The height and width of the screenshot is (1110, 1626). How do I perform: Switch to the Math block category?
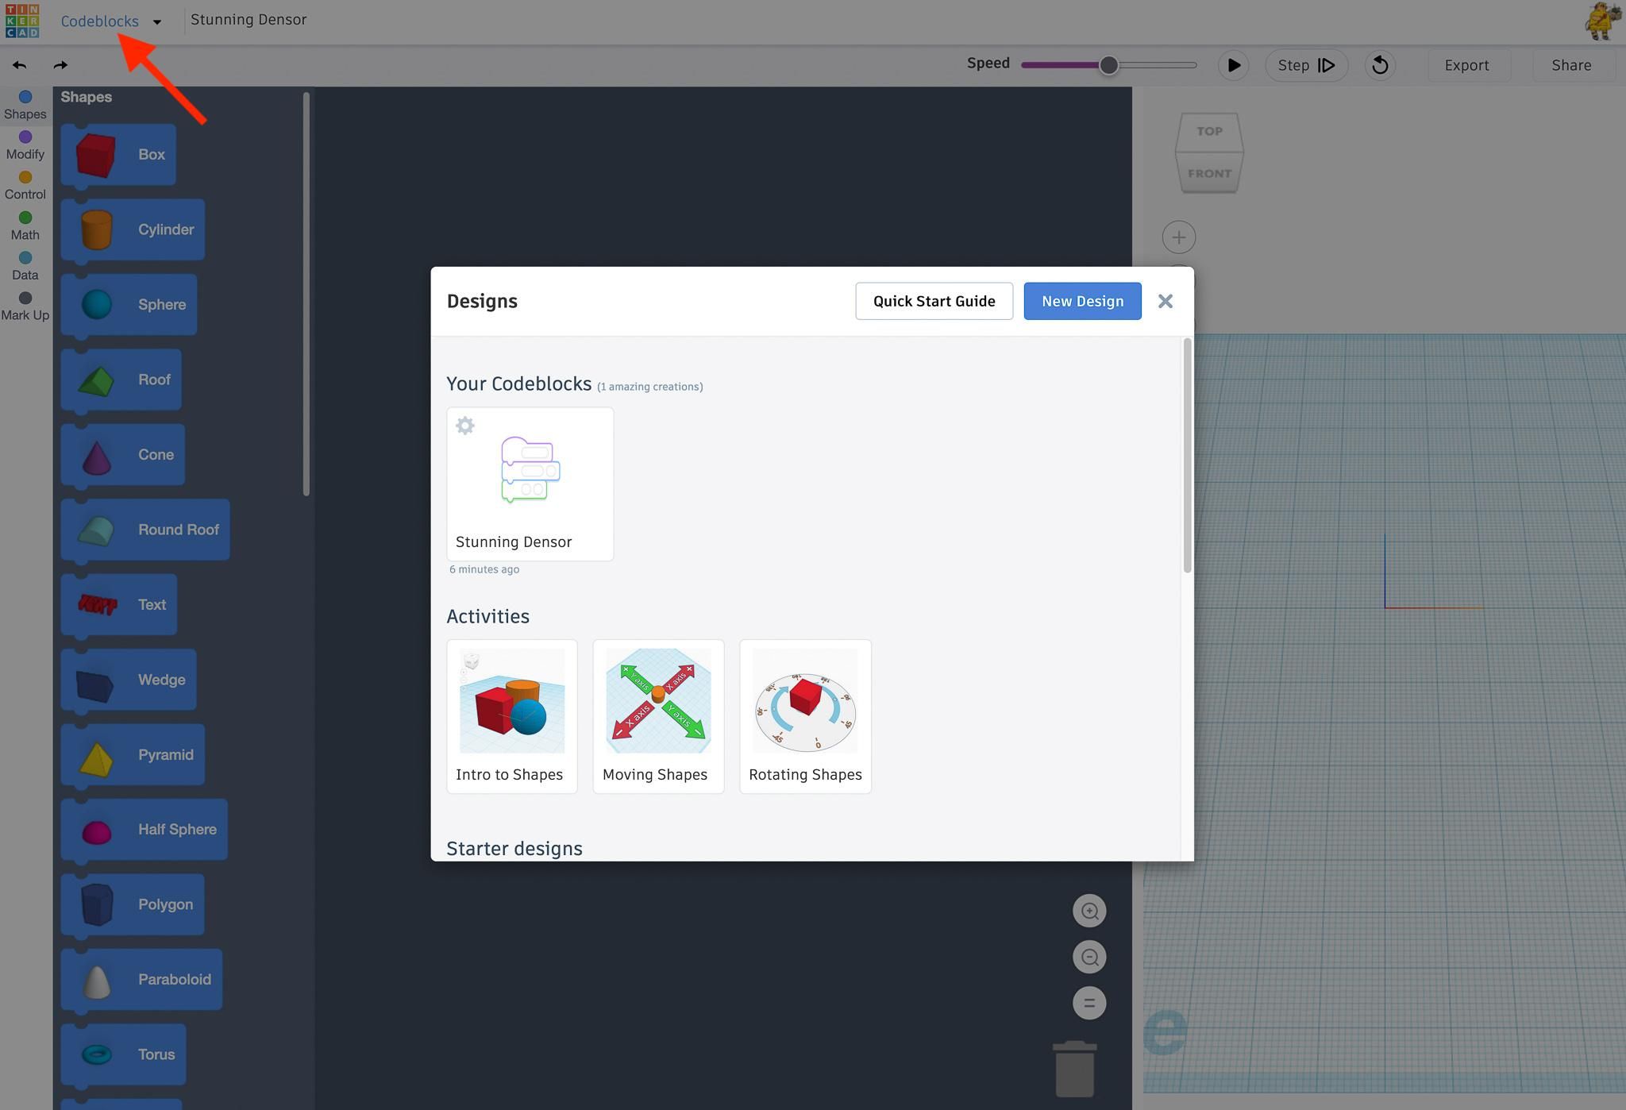pyautogui.click(x=25, y=225)
